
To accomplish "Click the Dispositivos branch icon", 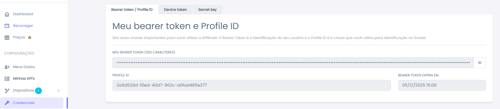I will (x=7, y=90).
